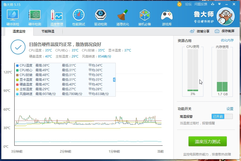Click the 鲁大师 cartoon avatar logo

click(x=225, y=16)
